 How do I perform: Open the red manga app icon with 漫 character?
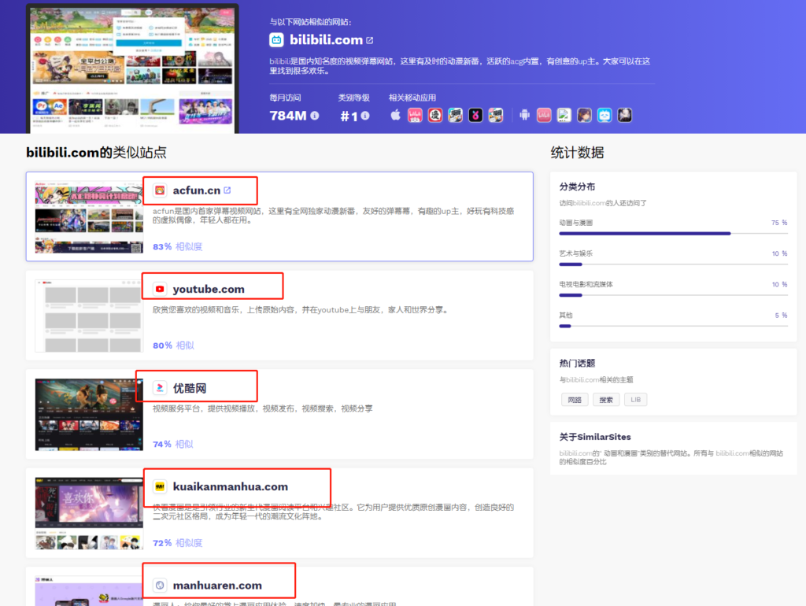click(434, 115)
